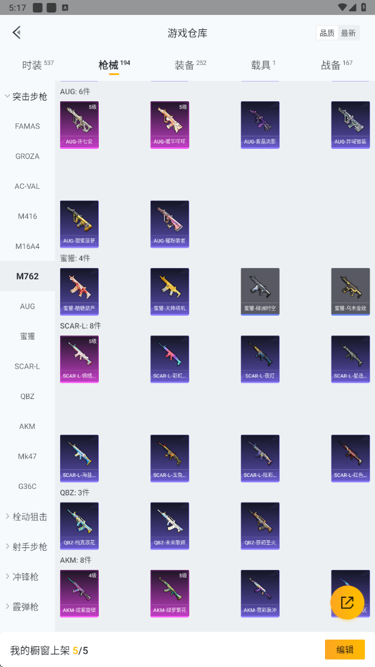
Task: Select the 蜜獾-乌木金纹 skin item
Action: (x=351, y=292)
